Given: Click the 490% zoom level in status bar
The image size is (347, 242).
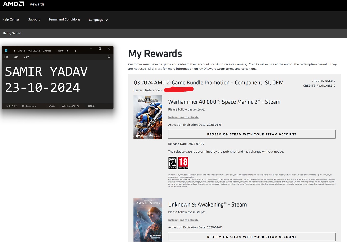Looking at the screenshot, I should click(x=52, y=106).
